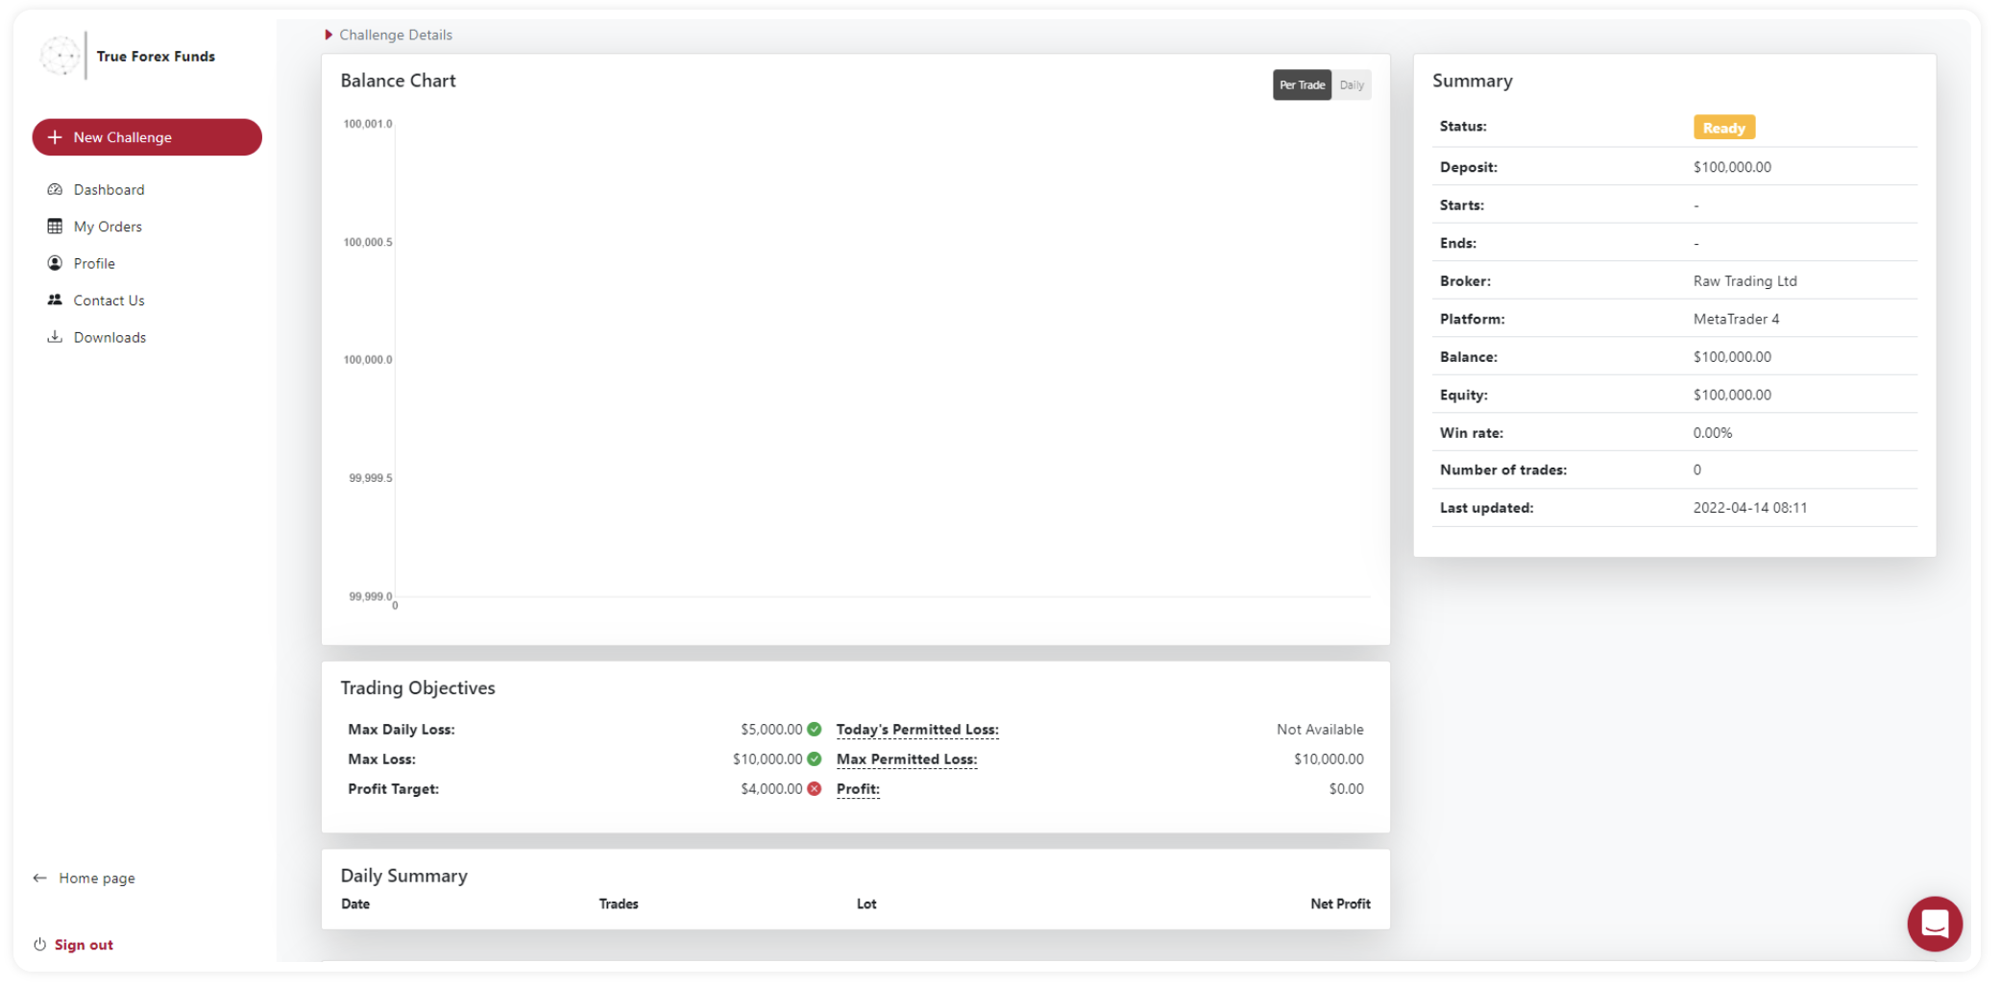Click the Dashboard gauge icon
Viewport: 2000px width, 987px height.
click(x=55, y=189)
